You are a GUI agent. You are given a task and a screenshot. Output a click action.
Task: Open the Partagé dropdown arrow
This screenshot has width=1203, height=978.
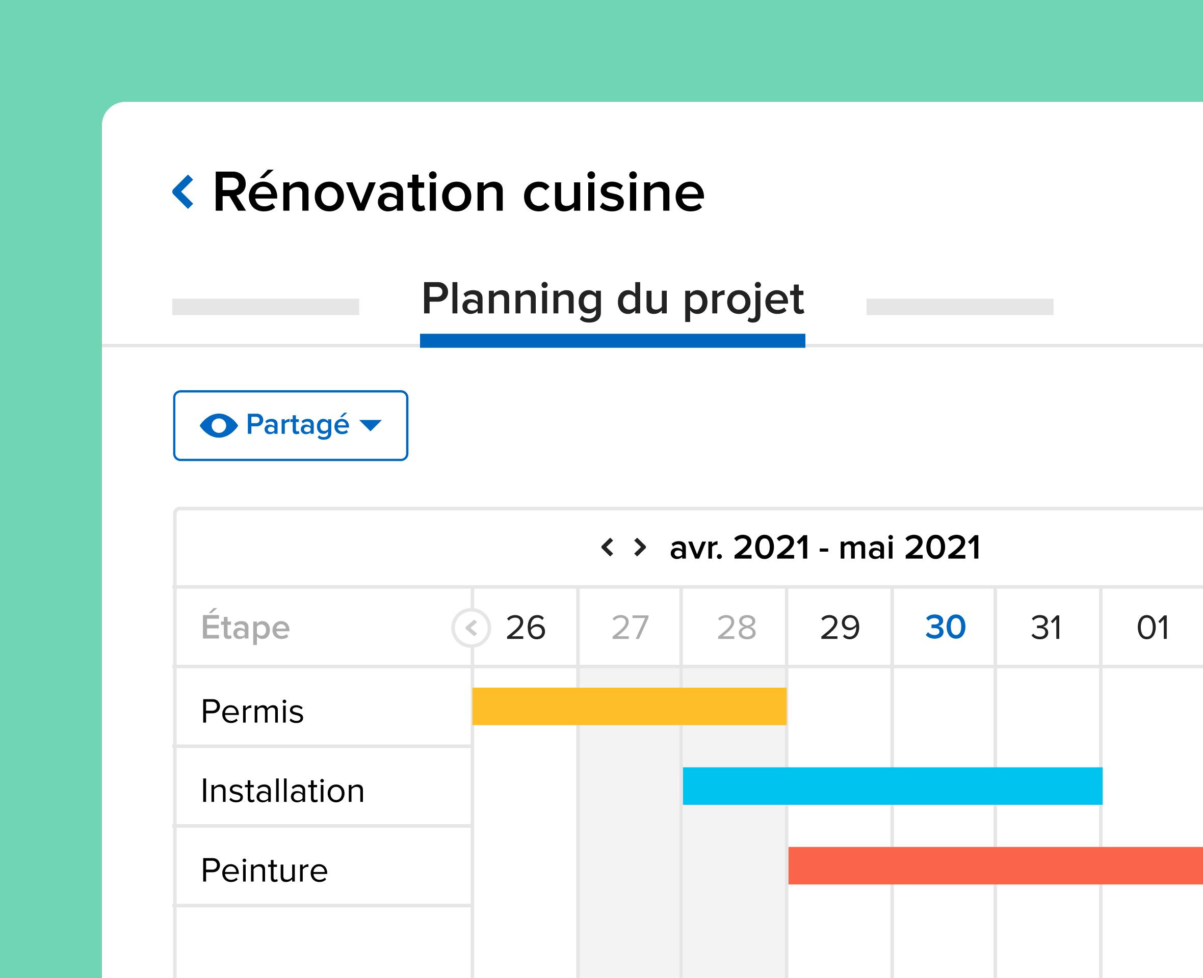371,425
